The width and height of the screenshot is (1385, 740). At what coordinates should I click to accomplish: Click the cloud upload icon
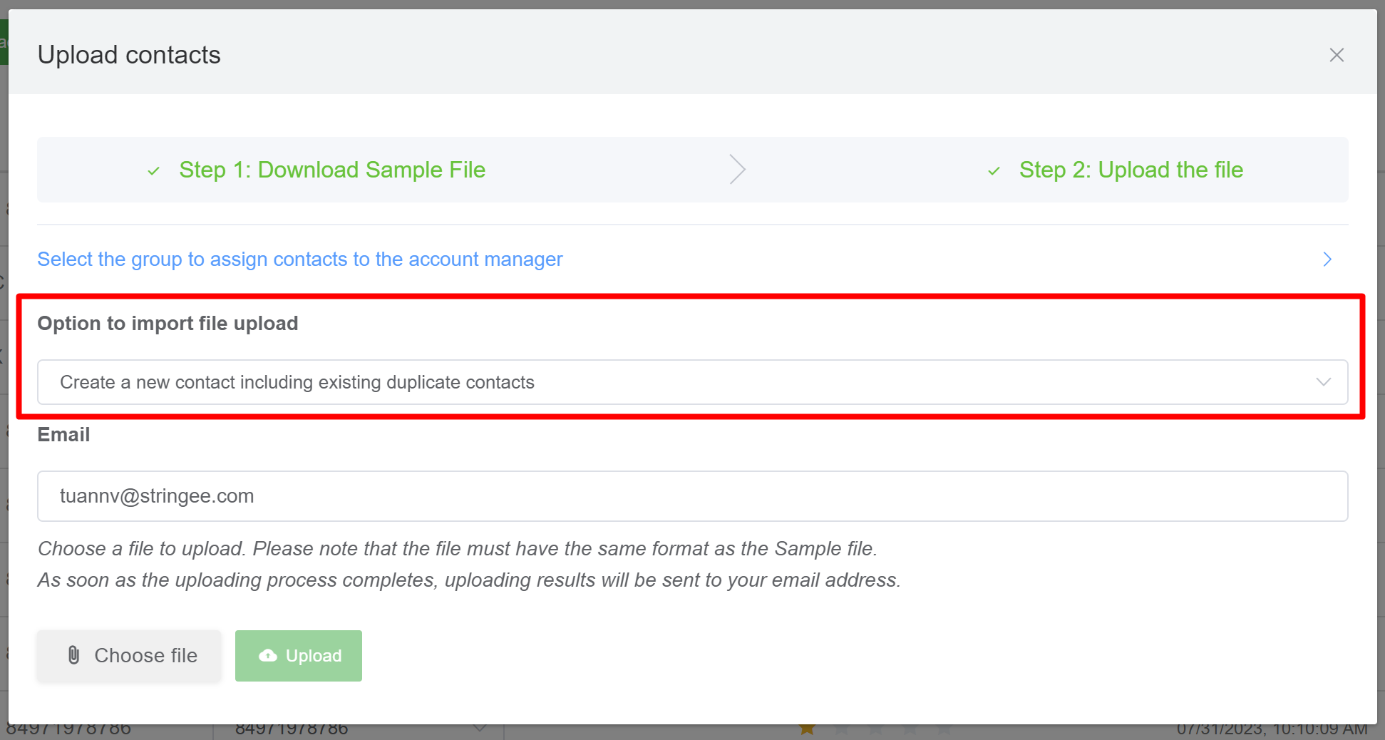(x=268, y=655)
